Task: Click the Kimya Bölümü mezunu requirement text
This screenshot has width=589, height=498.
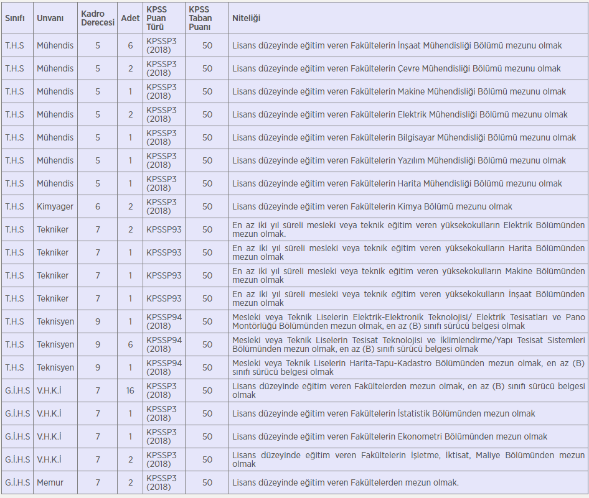Action: click(x=372, y=206)
